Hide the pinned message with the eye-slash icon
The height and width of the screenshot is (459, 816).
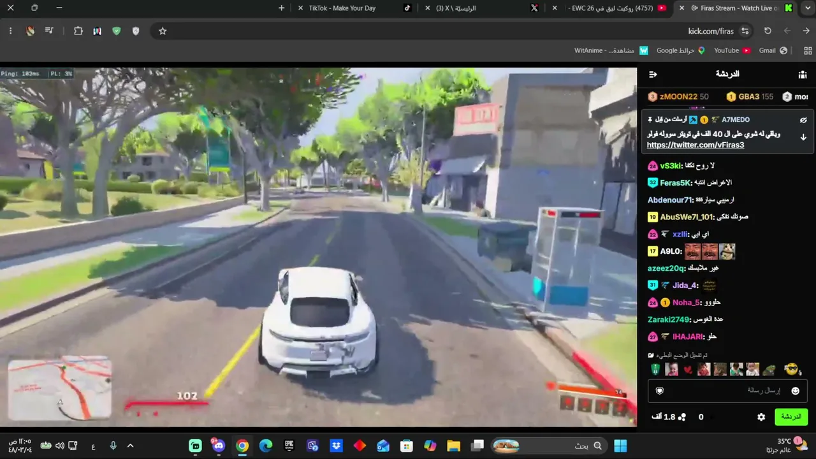803,120
